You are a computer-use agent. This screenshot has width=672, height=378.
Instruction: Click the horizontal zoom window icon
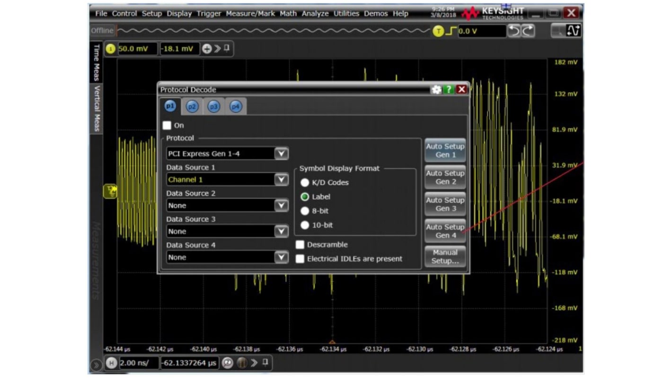tap(242, 363)
